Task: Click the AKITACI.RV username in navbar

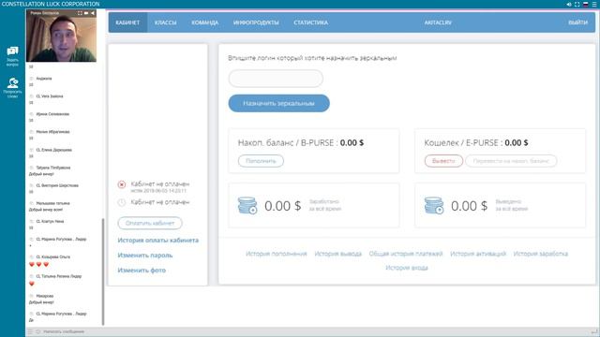Action: pyautogui.click(x=438, y=22)
